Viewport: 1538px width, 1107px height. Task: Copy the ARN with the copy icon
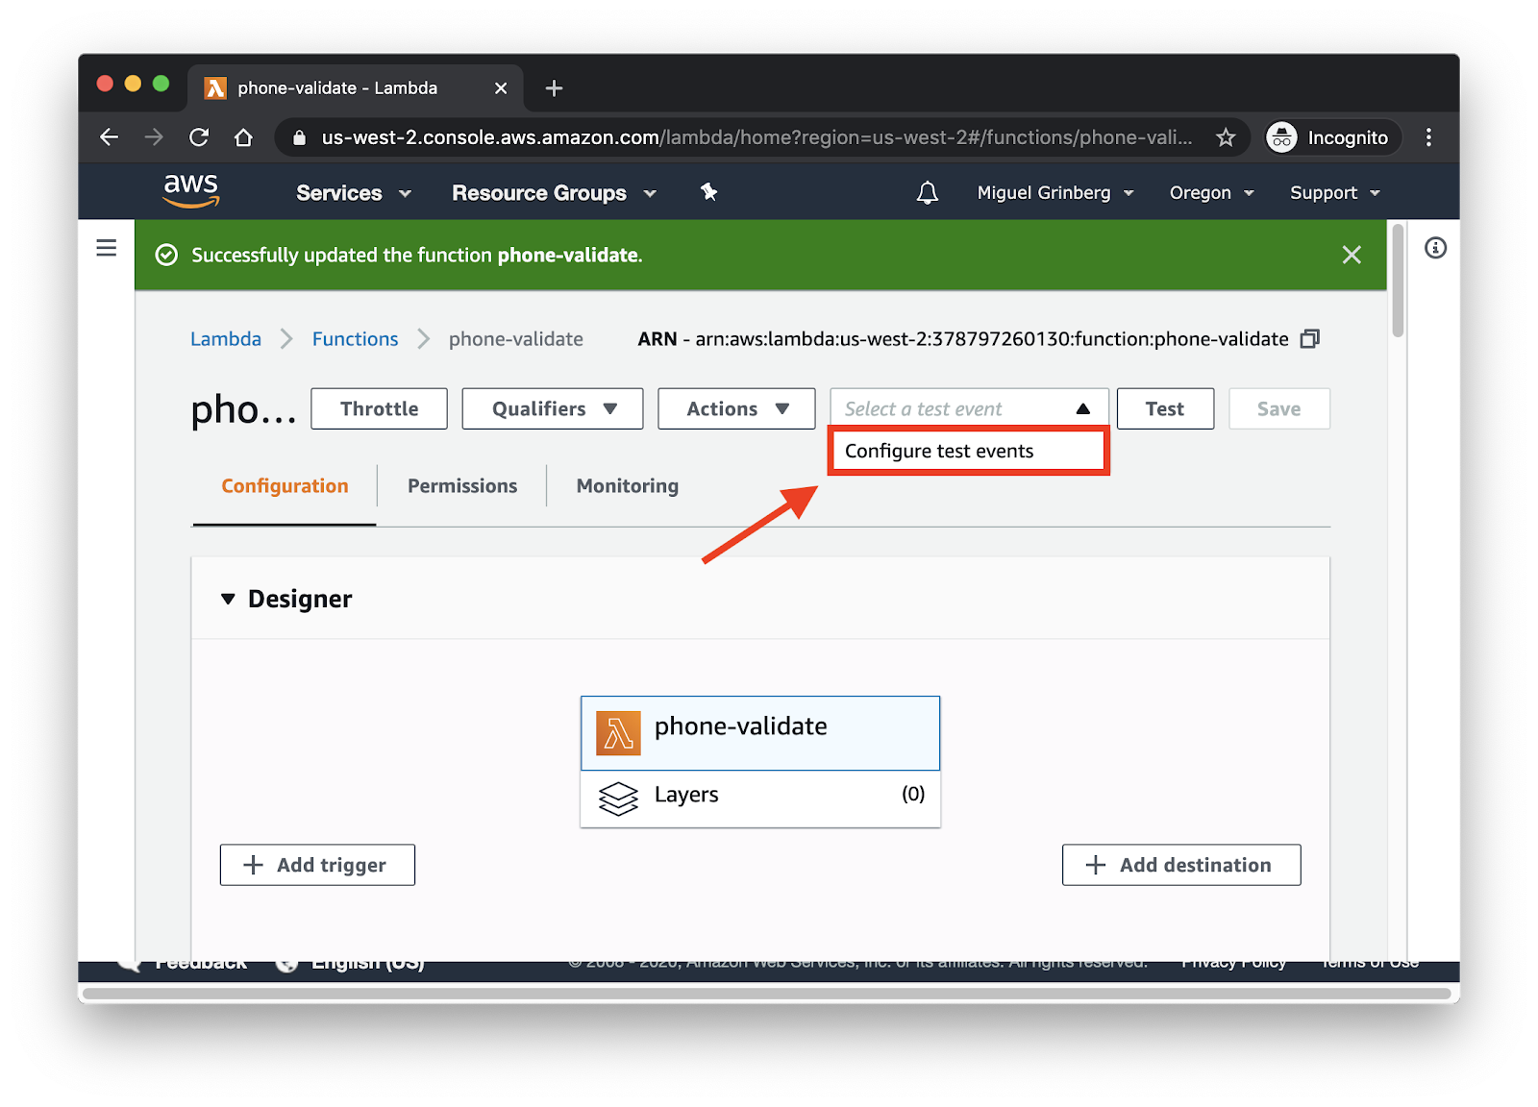point(1309,338)
